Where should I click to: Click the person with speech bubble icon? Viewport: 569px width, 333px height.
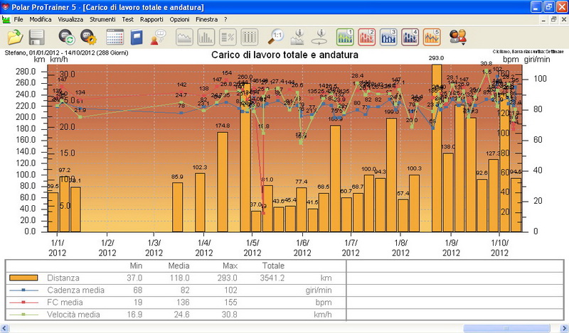pos(158,37)
